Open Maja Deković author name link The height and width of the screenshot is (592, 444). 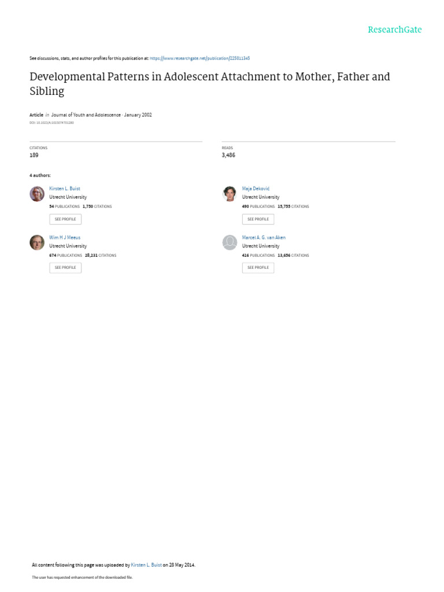256,189
